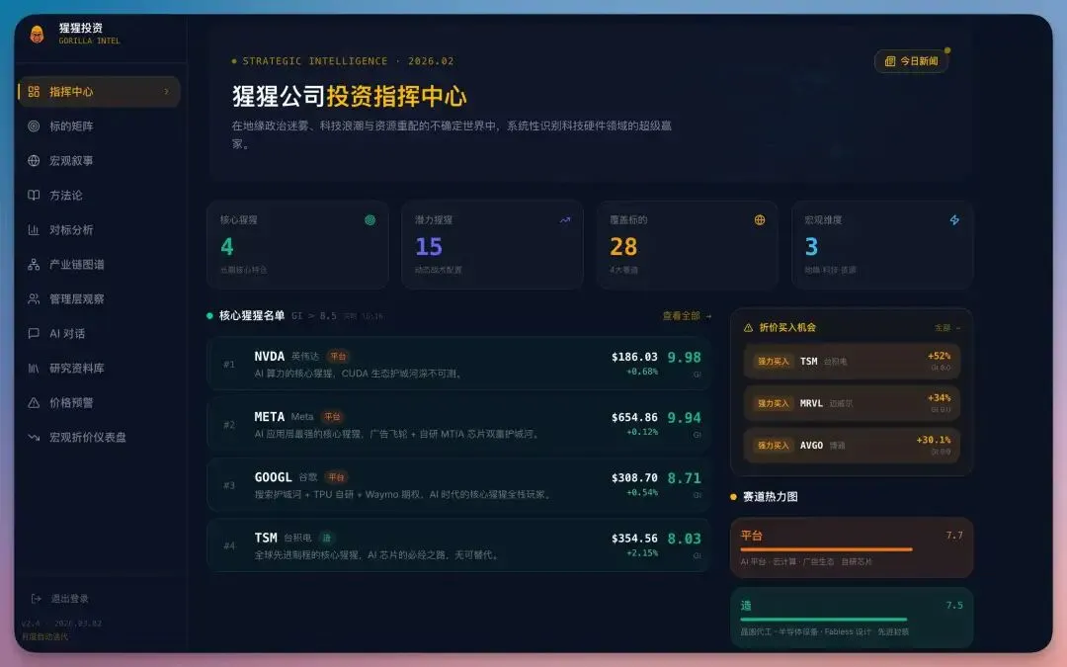Viewport: 1067px width, 667px height.
Task: Click the 赛道热力图 heading
Action: pyautogui.click(x=771, y=497)
